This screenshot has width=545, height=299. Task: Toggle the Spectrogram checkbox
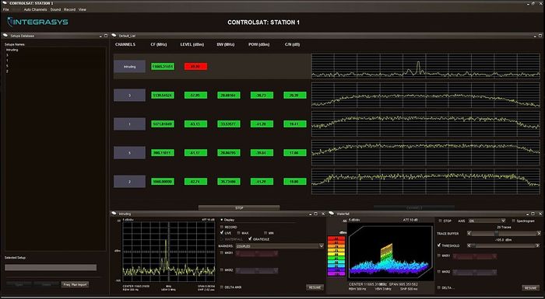tap(513, 221)
